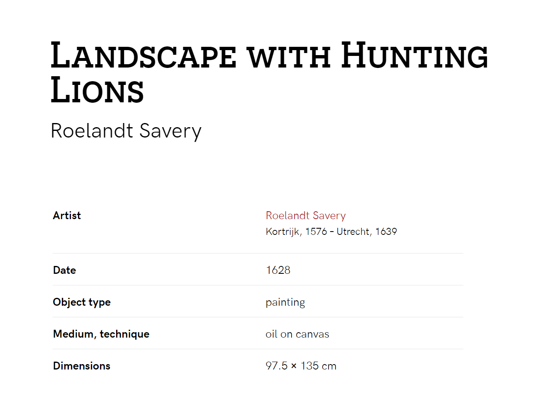This screenshot has width=540, height=413.
Task: Click Utrecht, 1639 in the artist details
Action: tap(367, 232)
